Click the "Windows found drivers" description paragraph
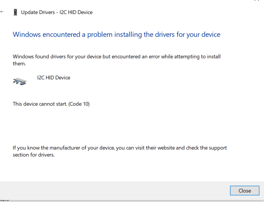Image resolution: width=264 pixels, height=202 pixels. click(117, 56)
